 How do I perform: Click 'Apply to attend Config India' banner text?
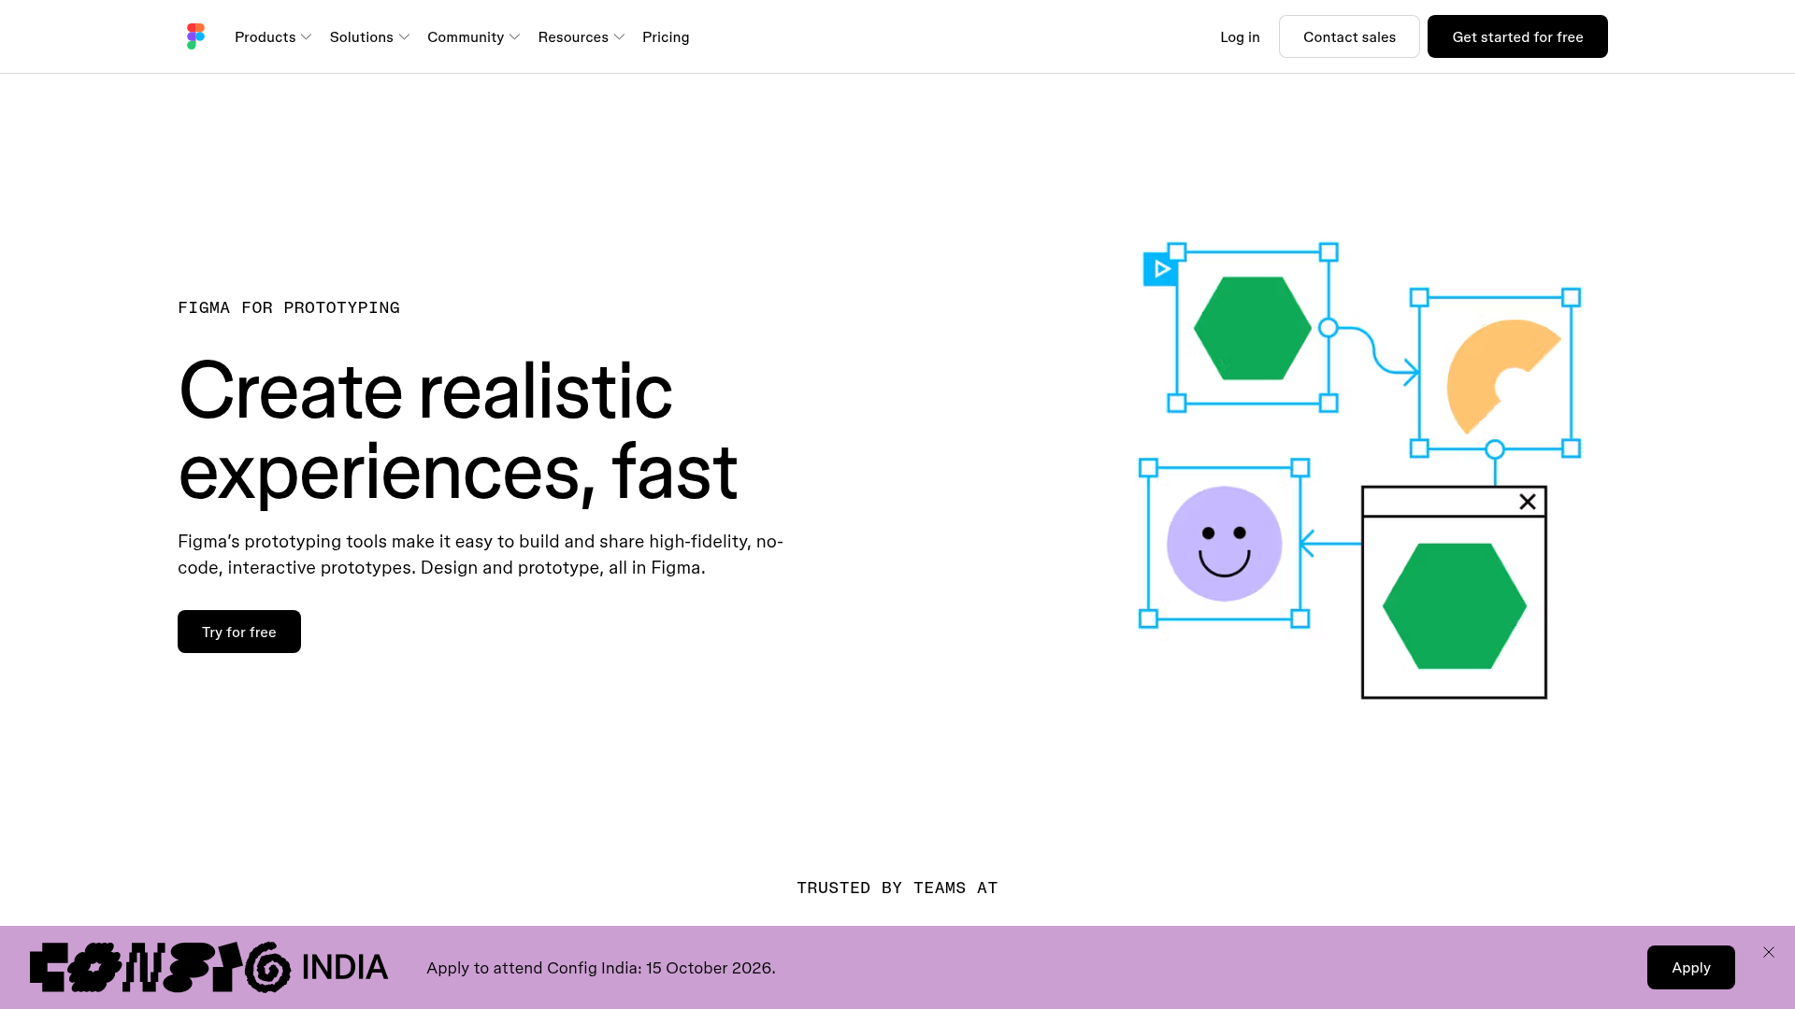click(x=601, y=968)
